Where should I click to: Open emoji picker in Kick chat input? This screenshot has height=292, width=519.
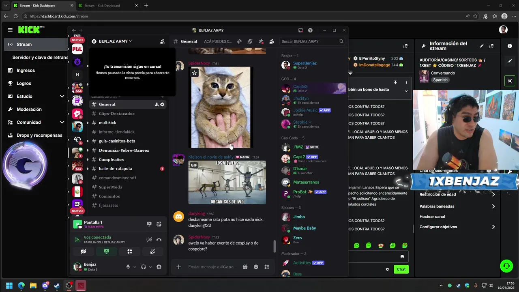pyautogui.click(x=402, y=256)
